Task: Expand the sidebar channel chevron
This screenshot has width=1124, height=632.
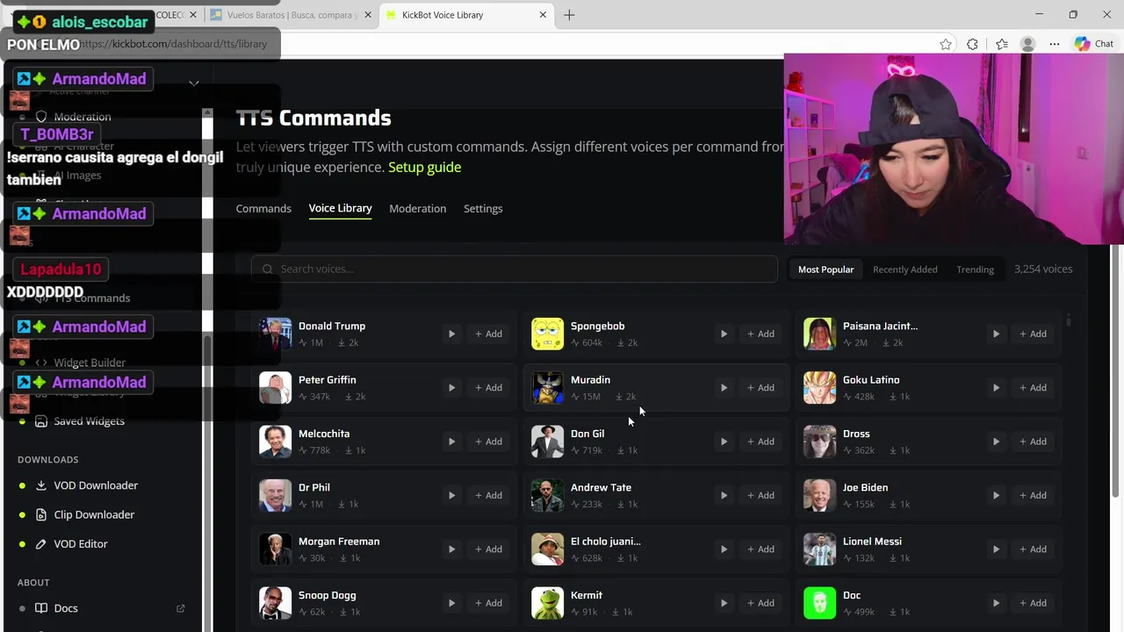Action: click(194, 83)
